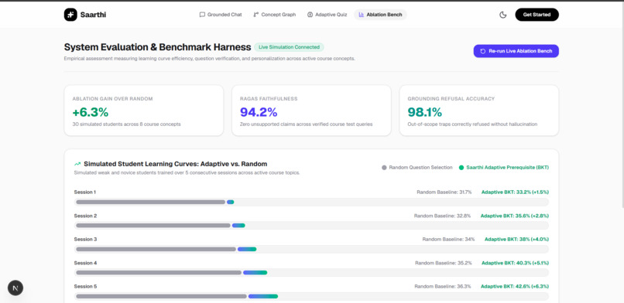
Task: Click the 94.2% RAGAS faithfulness value
Action: pos(259,112)
